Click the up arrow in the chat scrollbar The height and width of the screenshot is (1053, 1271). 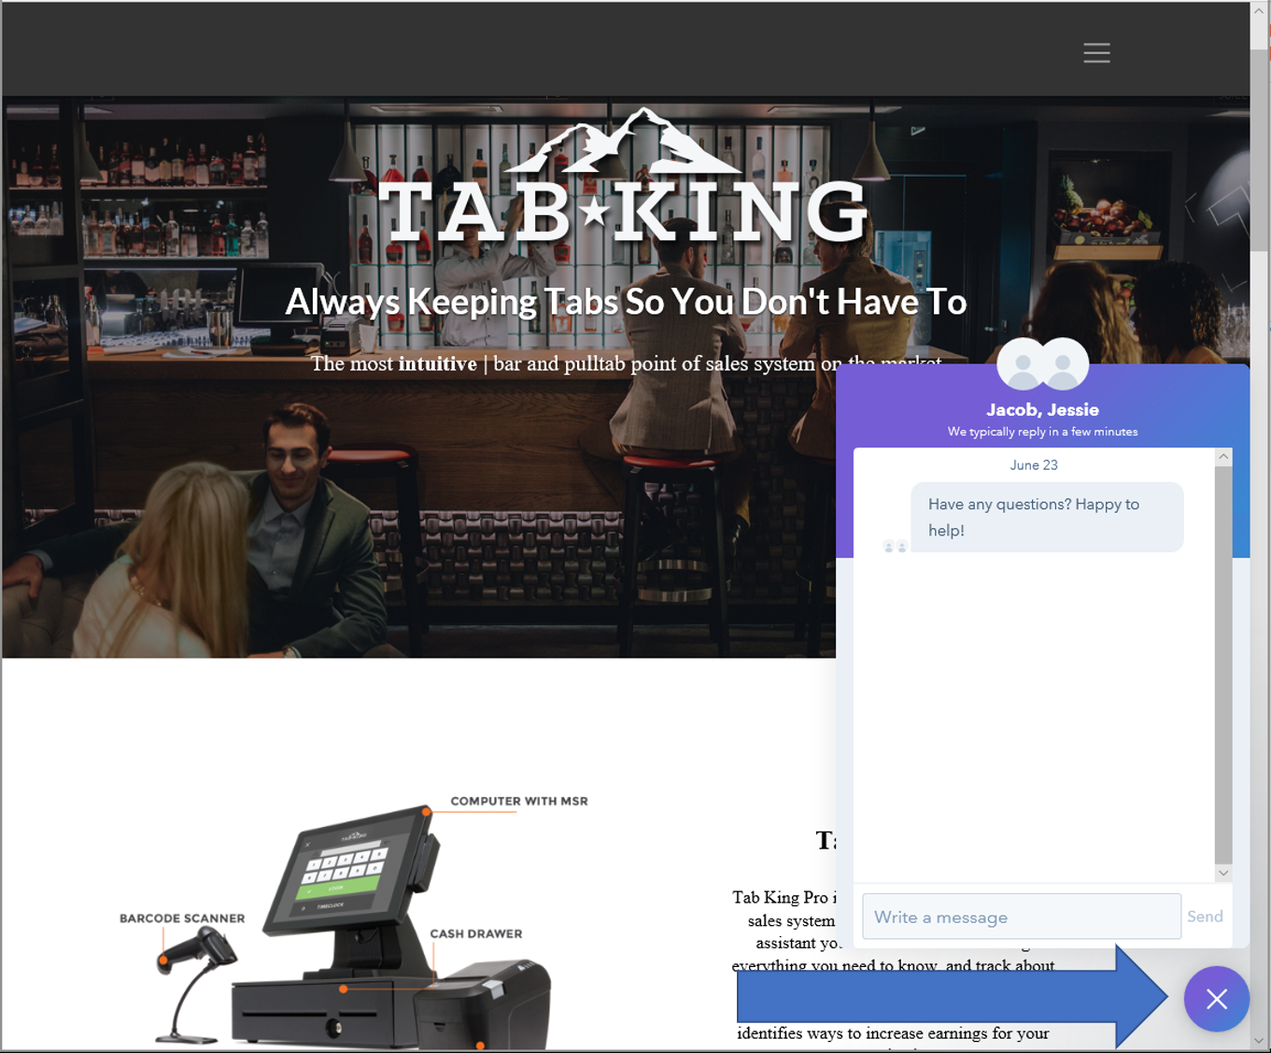coord(1223,455)
